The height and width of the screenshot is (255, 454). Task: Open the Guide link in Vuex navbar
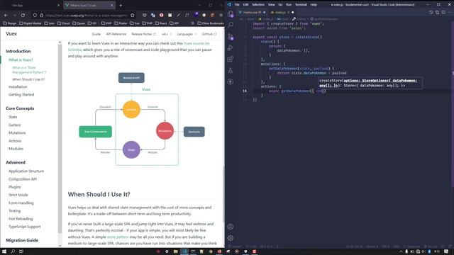click(x=96, y=34)
